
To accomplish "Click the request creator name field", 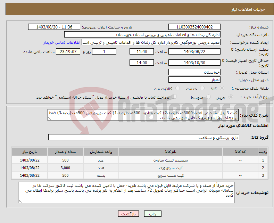I will 151,42.
